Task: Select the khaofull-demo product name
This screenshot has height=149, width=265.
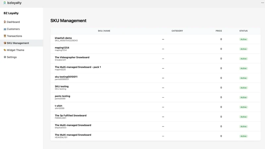Action: [x=63, y=38]
